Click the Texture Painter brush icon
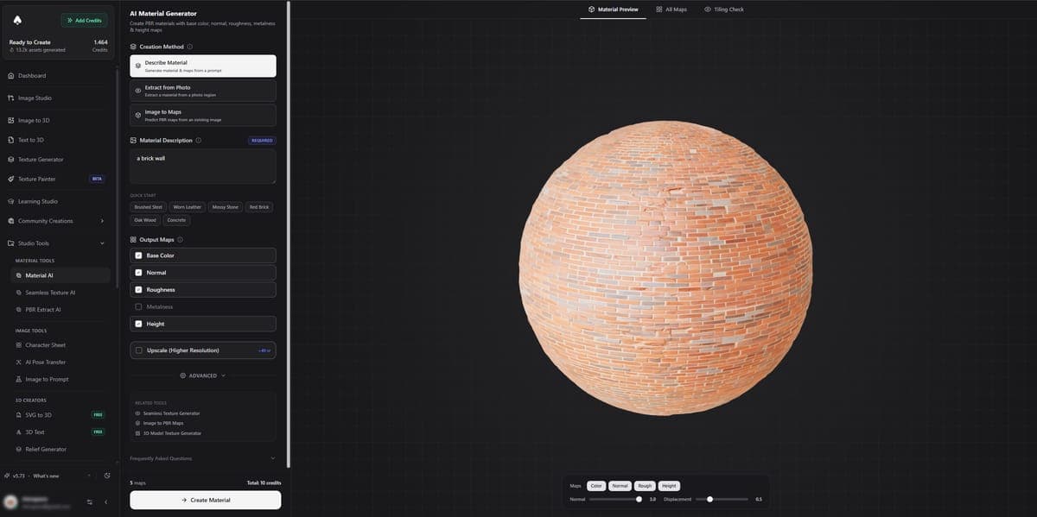Image resolution: width=1037 pixels, height=517 pixels. tap(10, 179)
